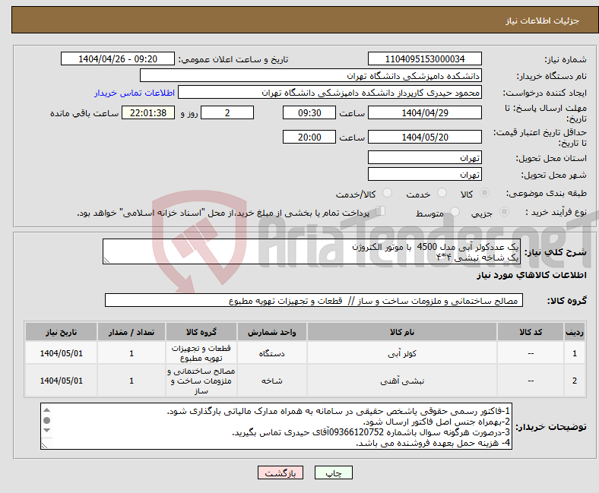Click the بازگشت back button

pyautogui.click(x=280, y=472)
